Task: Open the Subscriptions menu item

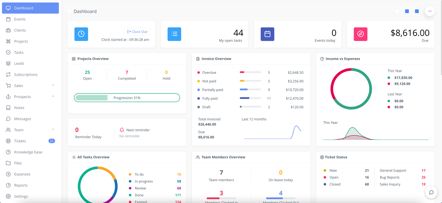Action: [x=26, y=75]
